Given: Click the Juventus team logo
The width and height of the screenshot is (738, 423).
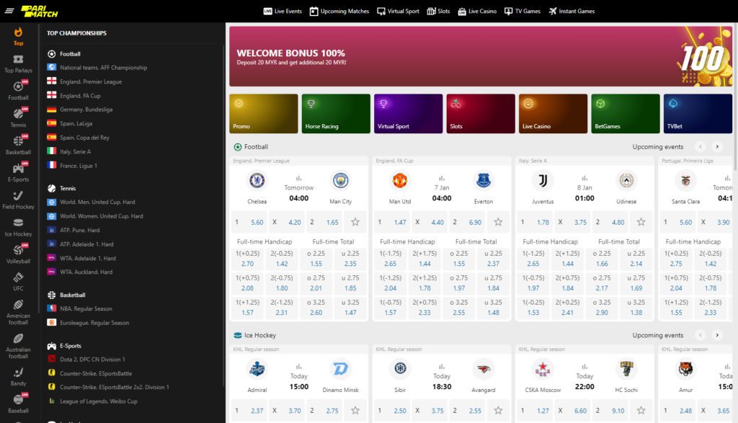Looking at the screenshot, I should (x=543, y=180).
